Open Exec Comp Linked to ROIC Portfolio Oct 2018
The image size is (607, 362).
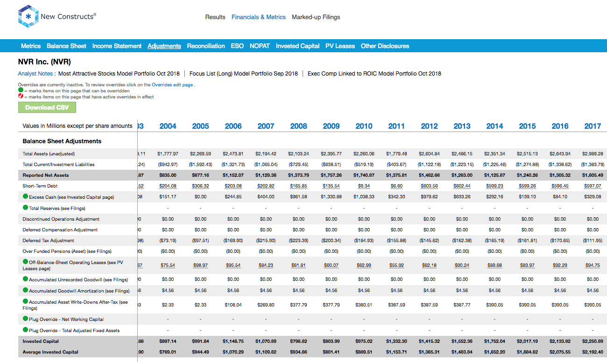coord(374,74)
